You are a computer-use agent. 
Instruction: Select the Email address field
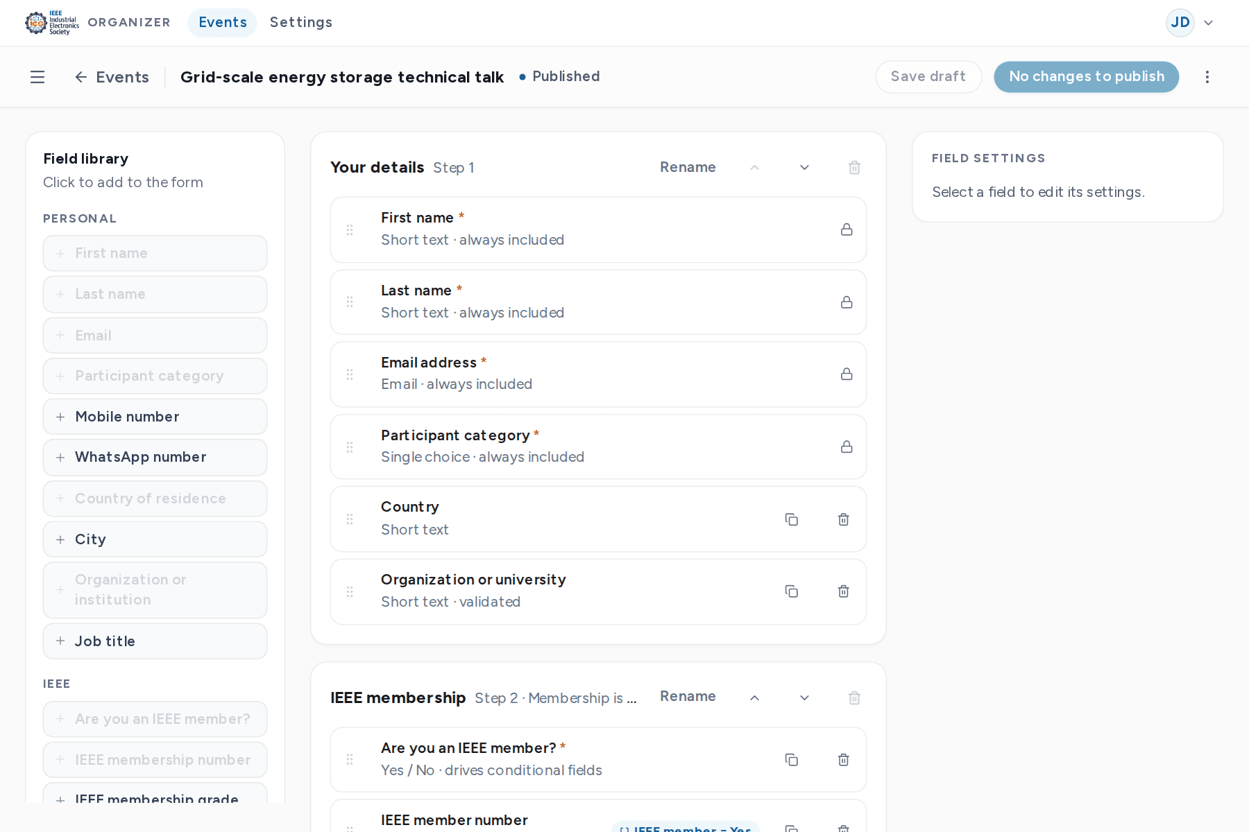click(x=598, y=374)
